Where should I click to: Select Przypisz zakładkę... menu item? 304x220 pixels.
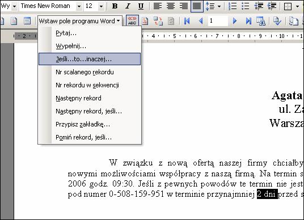pyautogui.click(x=90, y=124)
